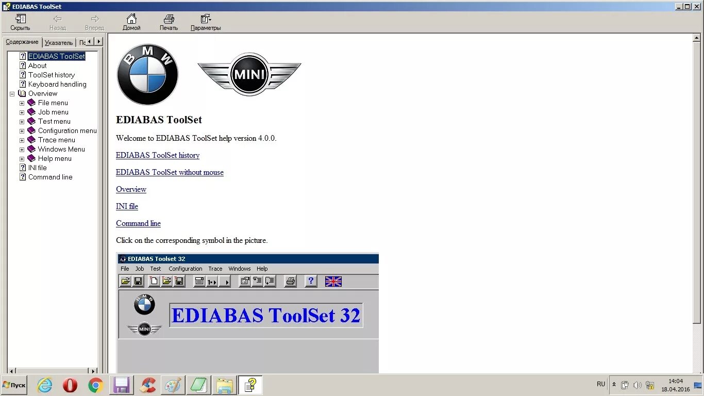Click the leftmost open-folder icon in the pictured toolbar

pos(125,281)
